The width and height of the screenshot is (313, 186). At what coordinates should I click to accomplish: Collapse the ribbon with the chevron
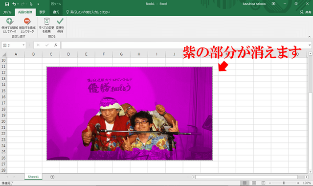[x=310, y=37]
